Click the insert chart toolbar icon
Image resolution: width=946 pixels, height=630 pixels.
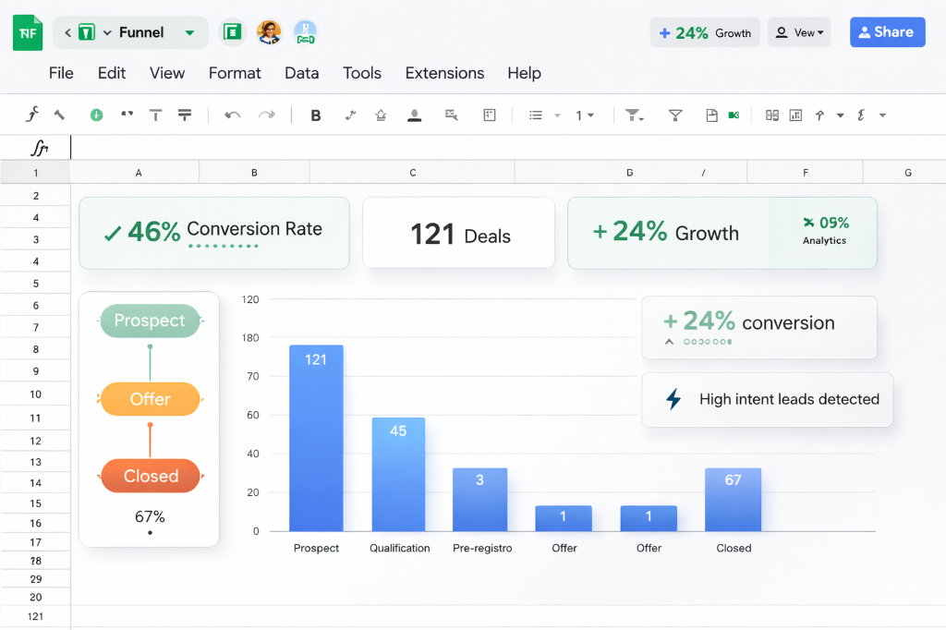point(794,115)
